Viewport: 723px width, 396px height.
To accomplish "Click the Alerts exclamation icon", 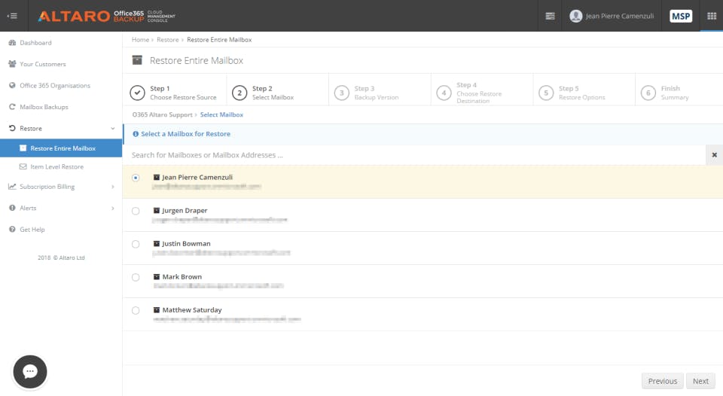I will pyautogui.click(x=13, y=208).
